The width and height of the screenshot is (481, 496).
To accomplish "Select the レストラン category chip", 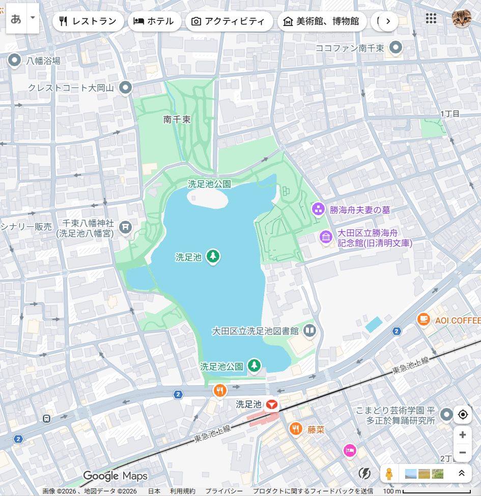I will (88, 21).
